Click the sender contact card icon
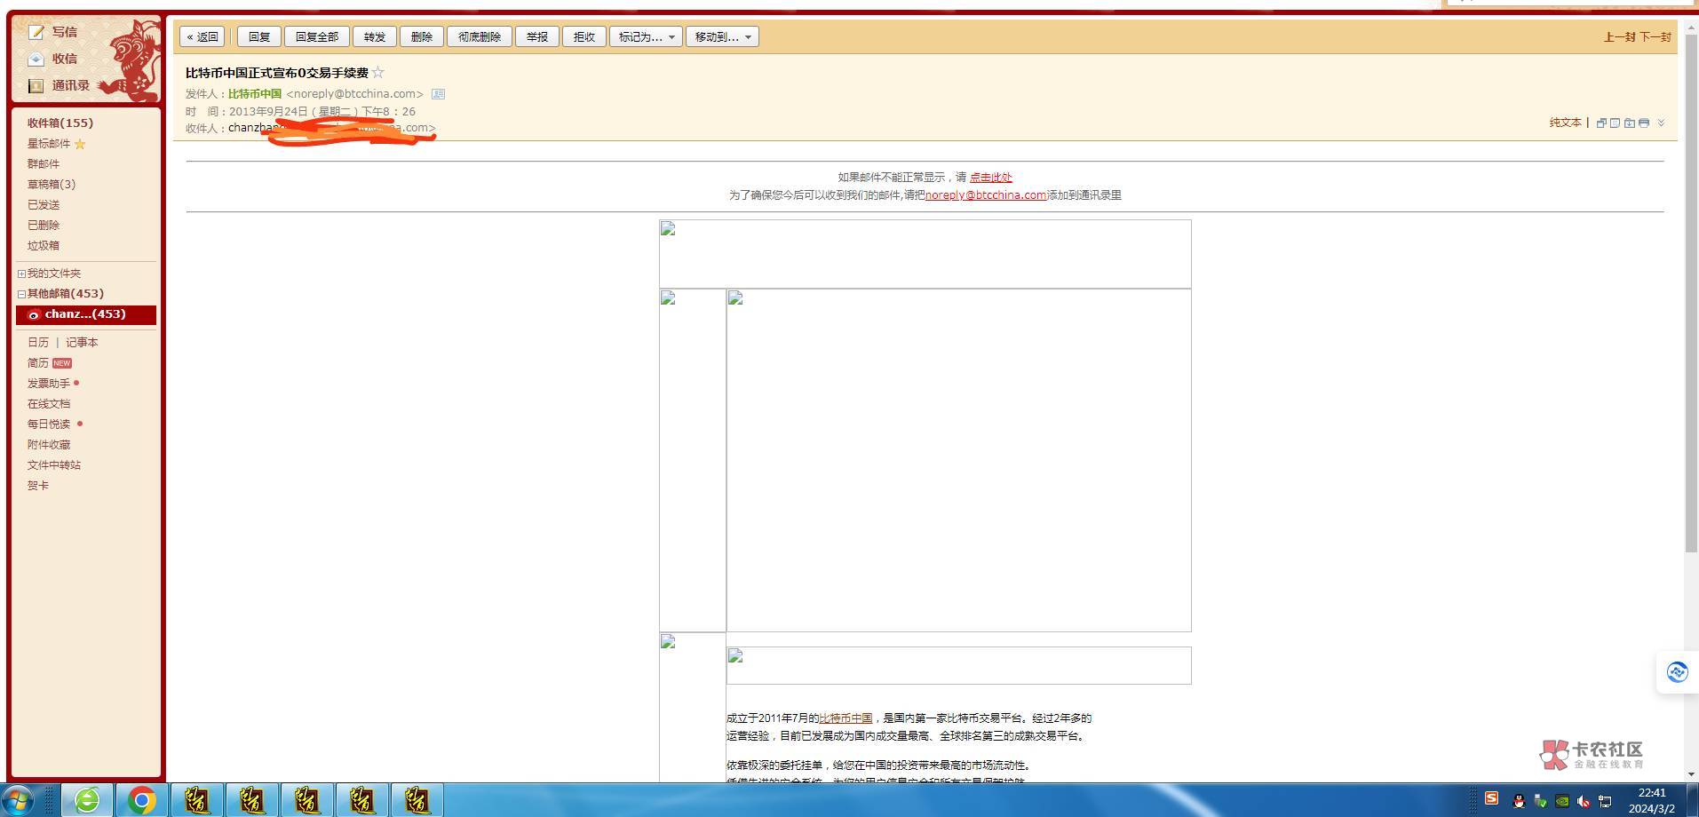Image resolution: width=1699 pixels, height=817 pixels. (438, 94)
